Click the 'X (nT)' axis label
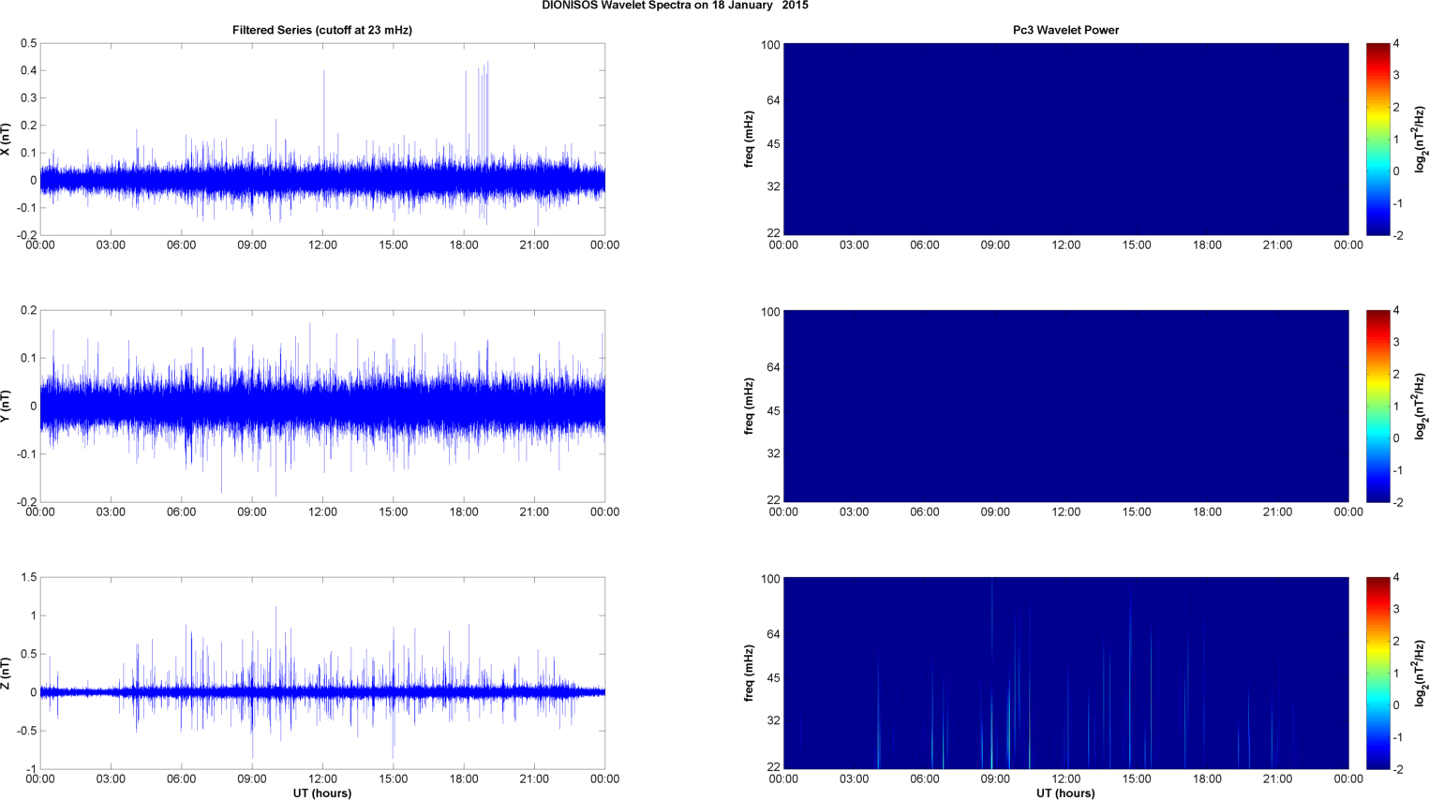The image size is (1429, 800). [6, 140]
